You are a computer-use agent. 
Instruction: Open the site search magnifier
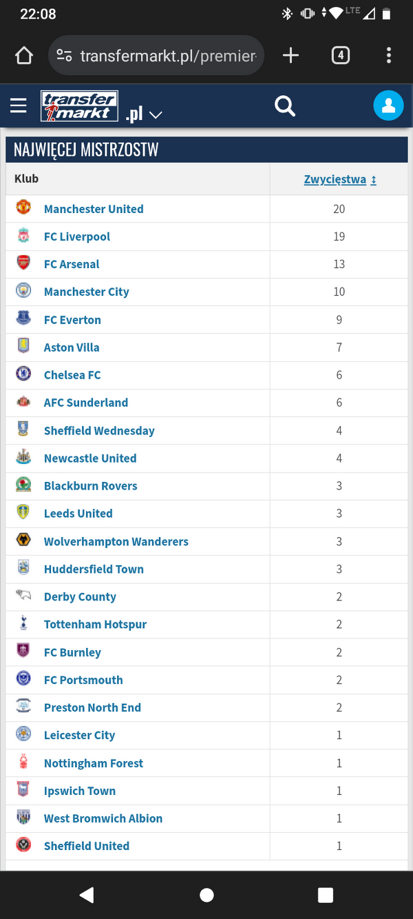[284, 106]
